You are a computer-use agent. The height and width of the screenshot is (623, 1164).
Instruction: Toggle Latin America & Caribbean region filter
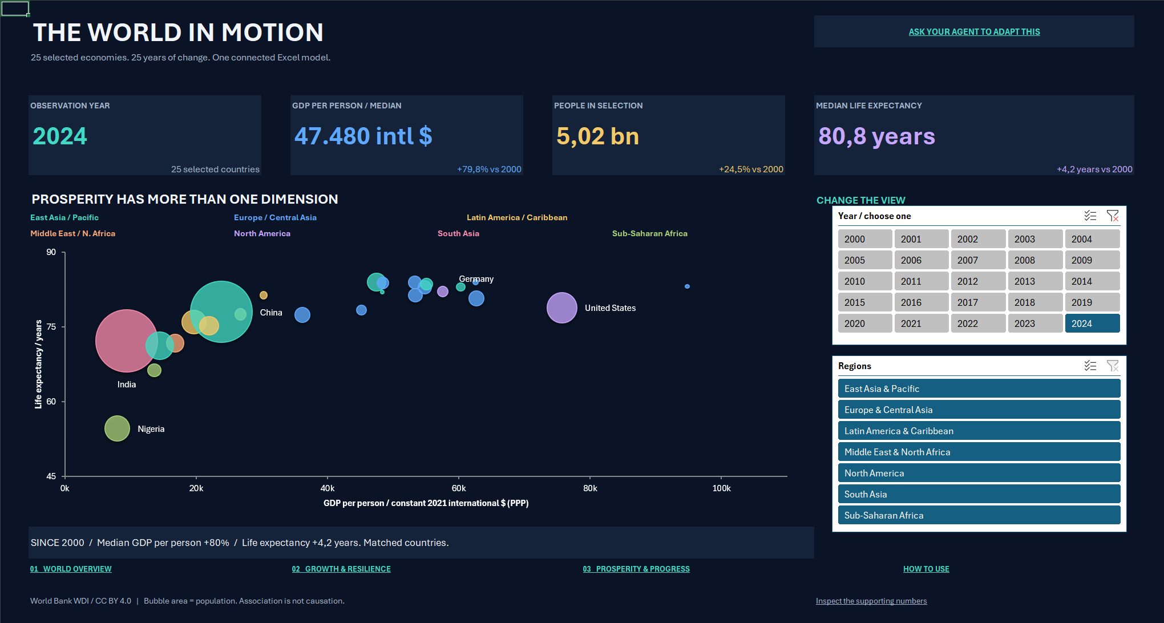(979, 431)
